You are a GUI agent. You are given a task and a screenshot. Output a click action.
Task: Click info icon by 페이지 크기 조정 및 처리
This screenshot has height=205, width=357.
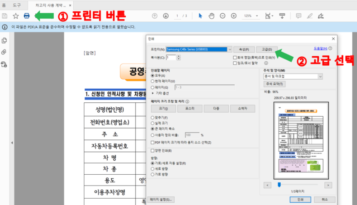tap(187, 101)
